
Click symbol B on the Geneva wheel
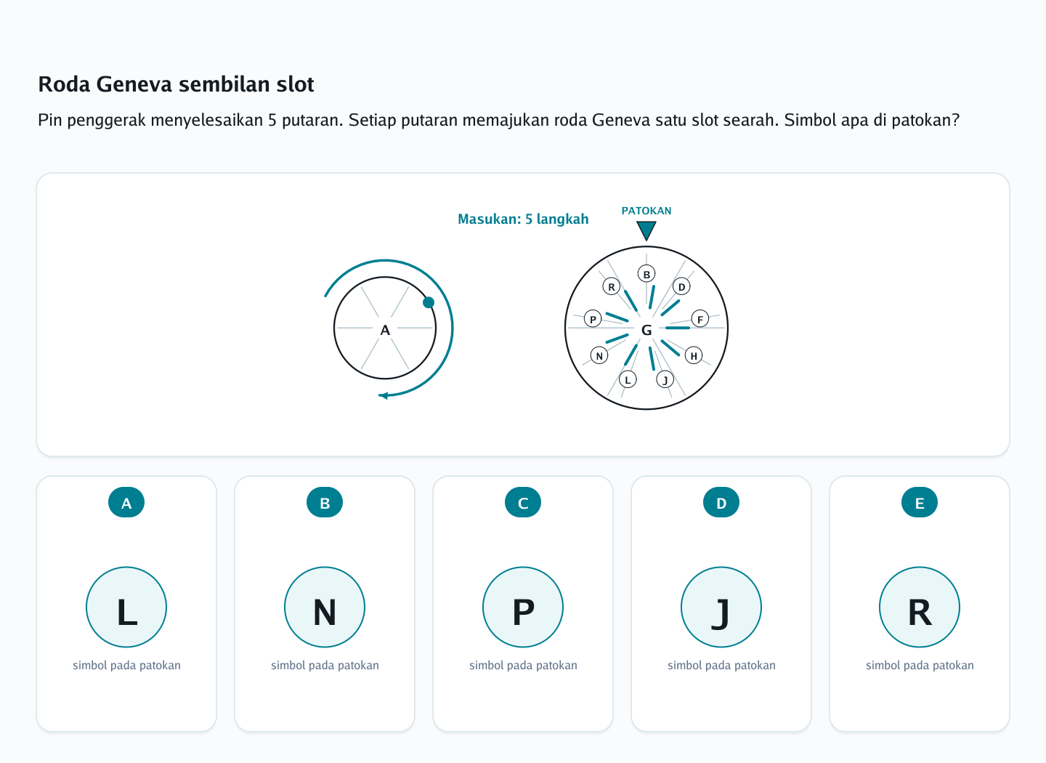[646, 274]
